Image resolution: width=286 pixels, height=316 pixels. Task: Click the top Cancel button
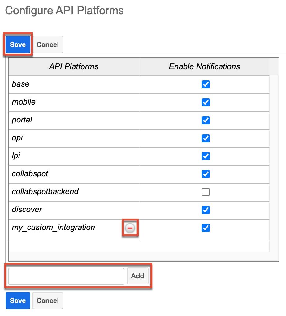(x=47, y=44)
